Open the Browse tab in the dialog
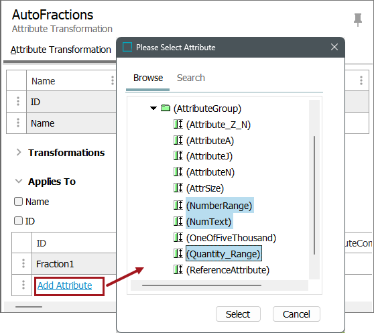The image size is (374, 333). pos(148,78)
